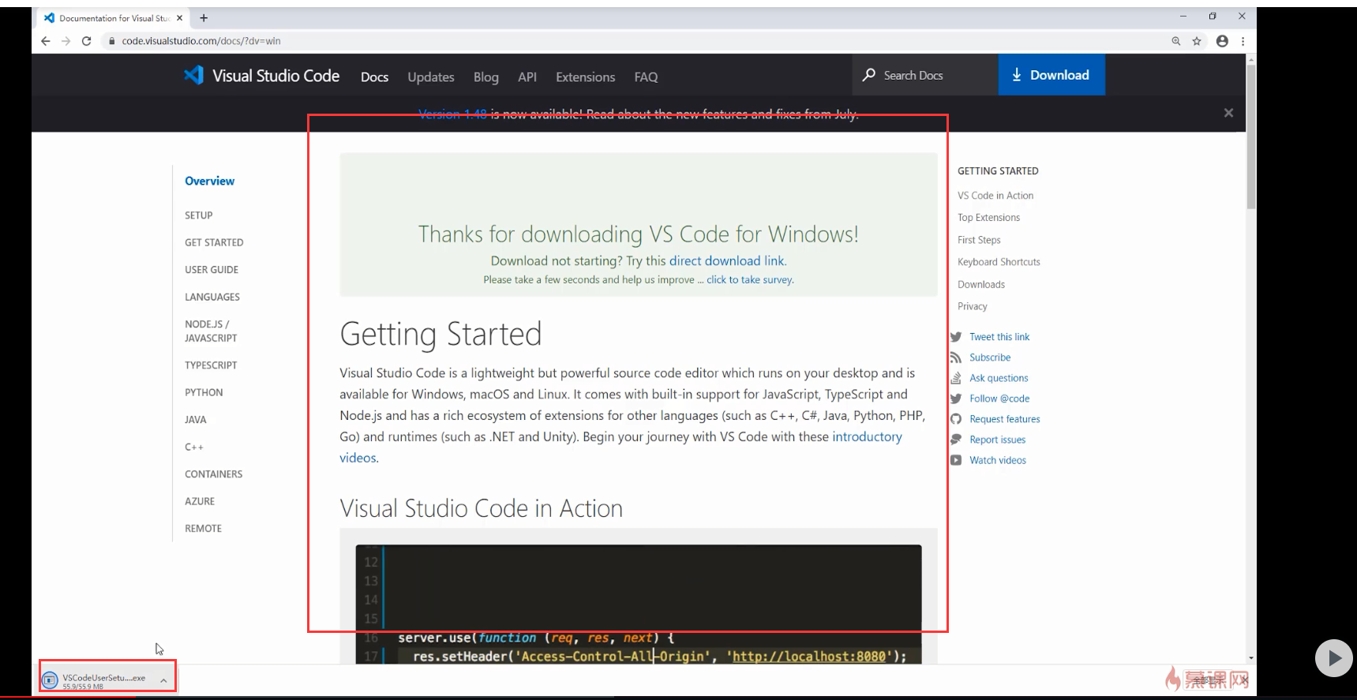The width and height of the screenshot is (1357, 700).
Task: Open the Updates navigation item
Action: click(431, 77)
